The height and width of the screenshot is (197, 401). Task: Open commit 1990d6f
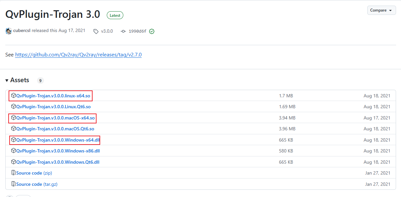(137, 31)
